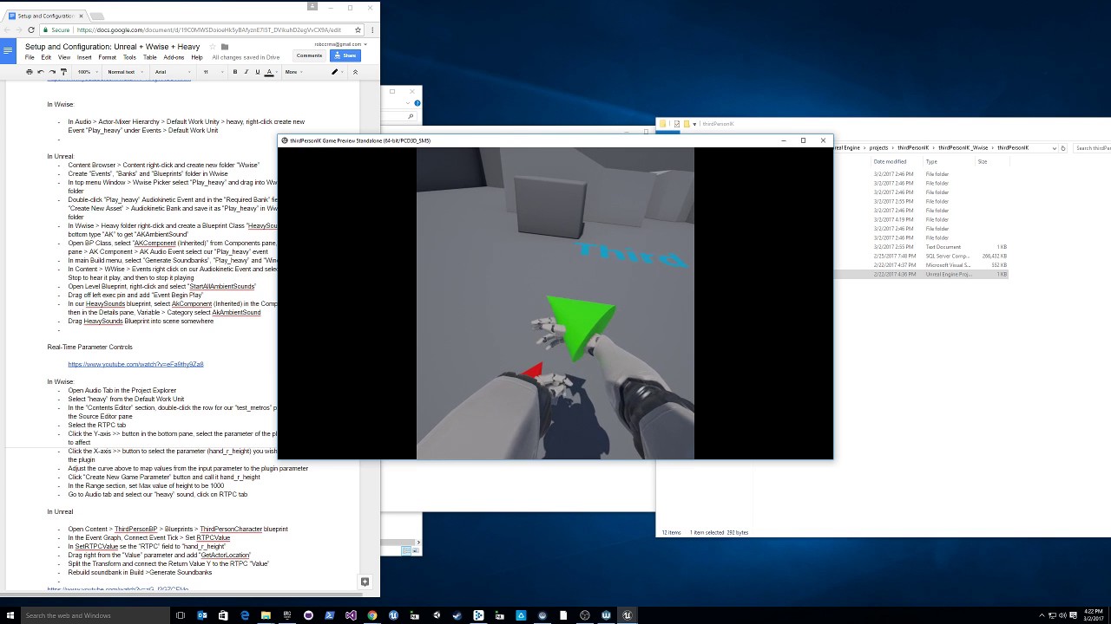Click projects in the Explorer breadcrumb path
This screenshot has height=624, width=1111.
878,148
